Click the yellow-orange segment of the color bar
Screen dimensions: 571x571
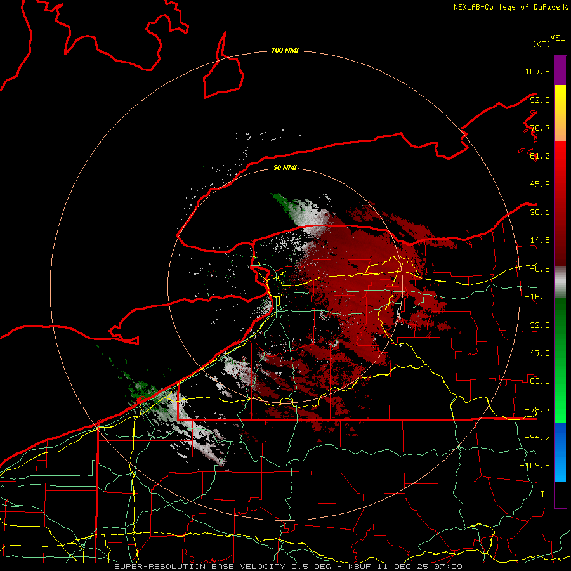click(x=560, y=113)
